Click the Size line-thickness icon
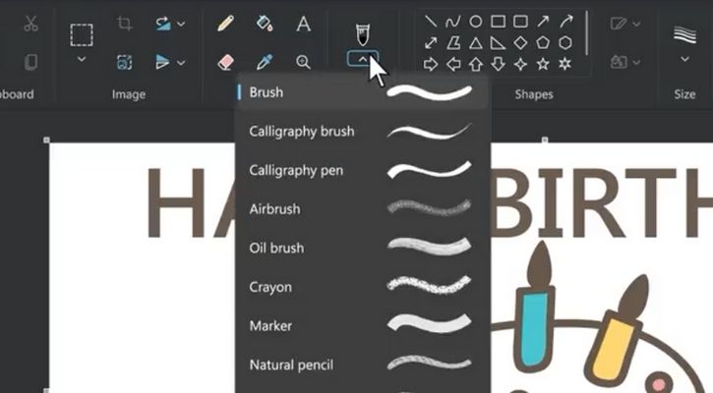This screenshot has width=713, height=393. (684, 34)
